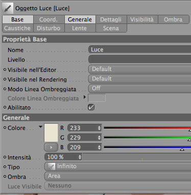191x195 pixels.
Task: Switch to the Visibilità tab
Action: click(x=142, y=19)
